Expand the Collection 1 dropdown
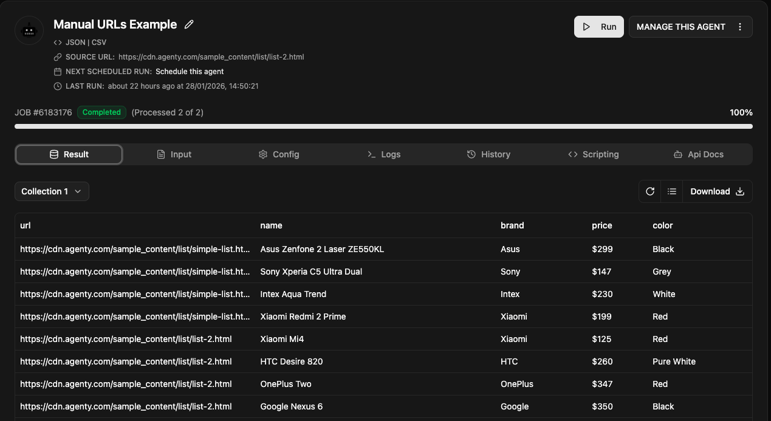The width and height of the screenshot is (771, 421). (52, 191)
